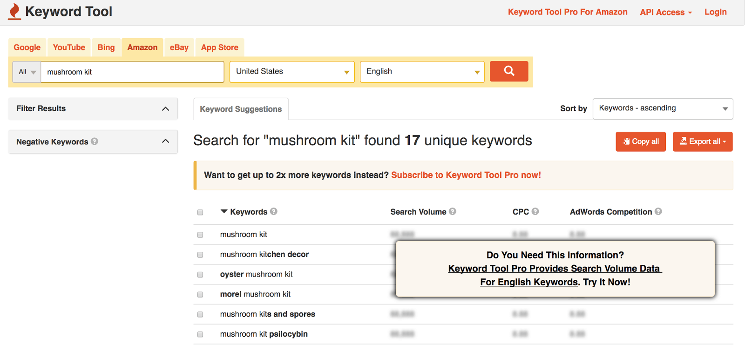Click the CPC column header
Viewport: 745px width, 345px height.
click(x=521, y=212)
